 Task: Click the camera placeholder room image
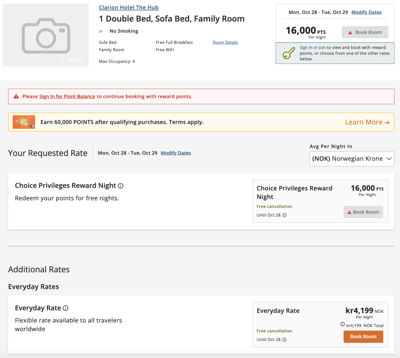[x=46, y=35]
